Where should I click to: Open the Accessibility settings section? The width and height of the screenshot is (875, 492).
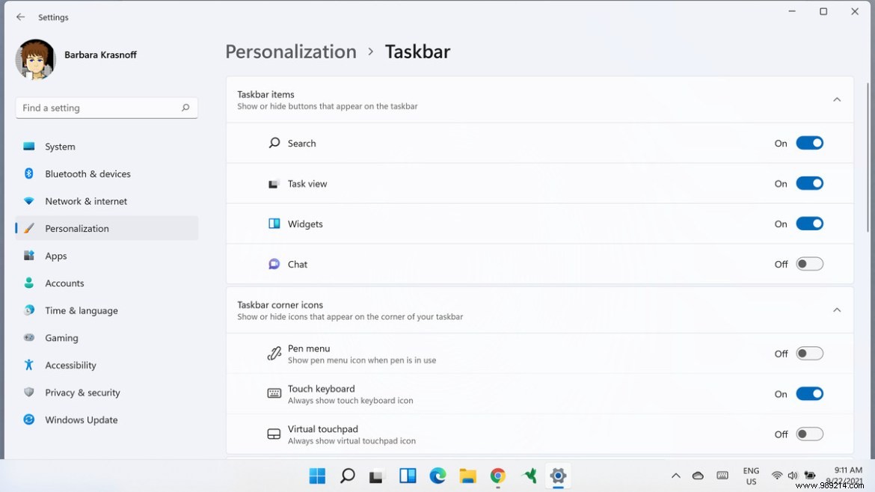71,365
